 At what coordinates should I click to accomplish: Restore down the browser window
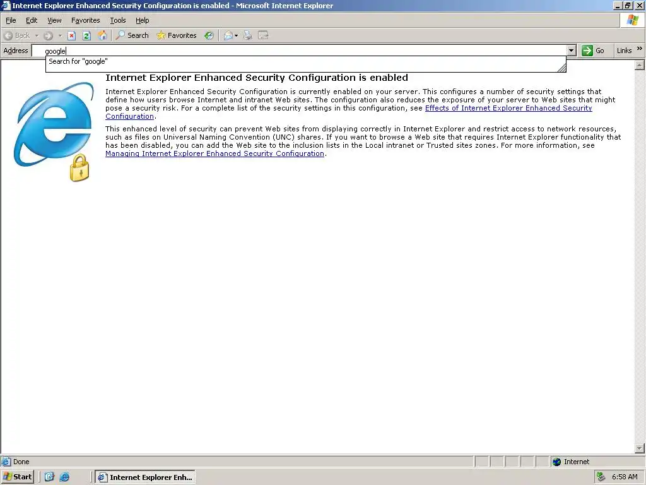tap(628, 5)
